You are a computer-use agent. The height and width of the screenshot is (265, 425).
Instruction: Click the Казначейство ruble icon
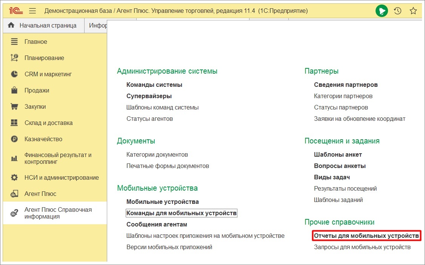click(14, 139)
